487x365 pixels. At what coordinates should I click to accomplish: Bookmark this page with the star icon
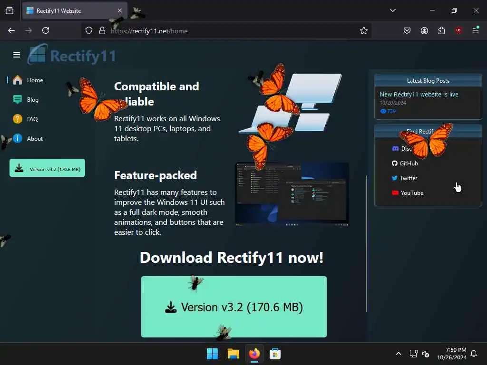[364, 30]
